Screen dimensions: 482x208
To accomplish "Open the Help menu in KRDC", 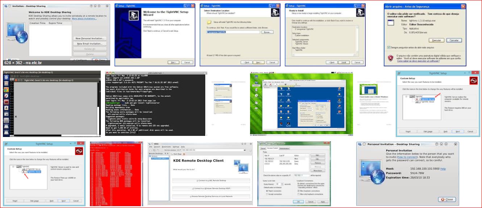I will tap(183, 147).
